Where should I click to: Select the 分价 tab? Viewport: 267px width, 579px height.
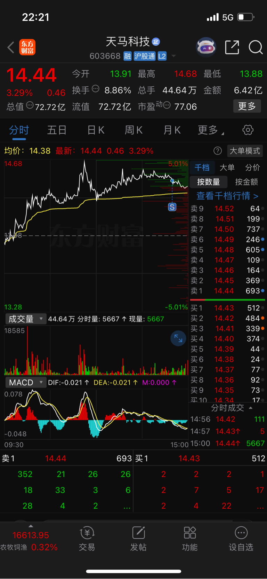252,168
